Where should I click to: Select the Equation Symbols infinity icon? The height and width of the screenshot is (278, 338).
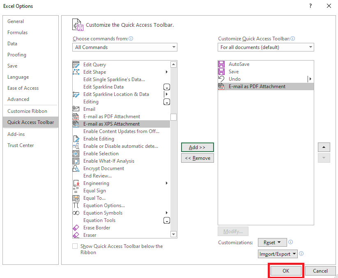(76, 213)
